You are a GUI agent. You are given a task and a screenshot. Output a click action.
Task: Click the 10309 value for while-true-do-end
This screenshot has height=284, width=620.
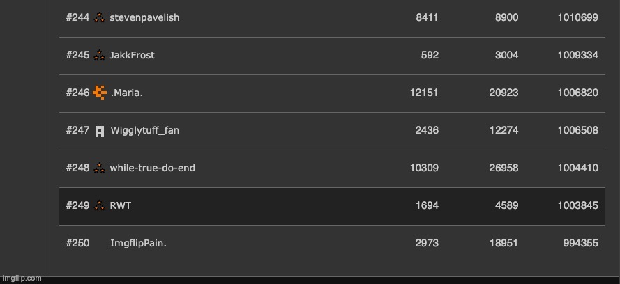tap(423, 168)
